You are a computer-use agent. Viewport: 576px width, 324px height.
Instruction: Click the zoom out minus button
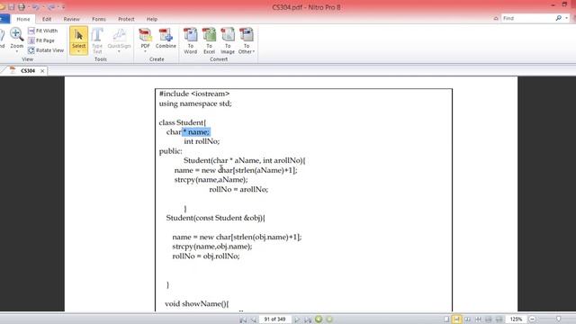532,319
